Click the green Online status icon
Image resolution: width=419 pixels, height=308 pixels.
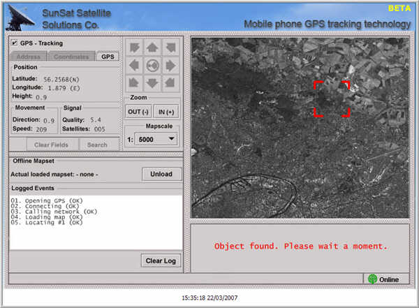pyautogui.click(x=372, y=279)
